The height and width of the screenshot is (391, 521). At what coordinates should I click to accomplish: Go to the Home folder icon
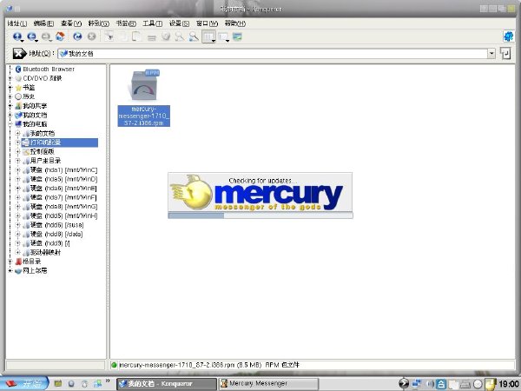click(x=60, y=36)
